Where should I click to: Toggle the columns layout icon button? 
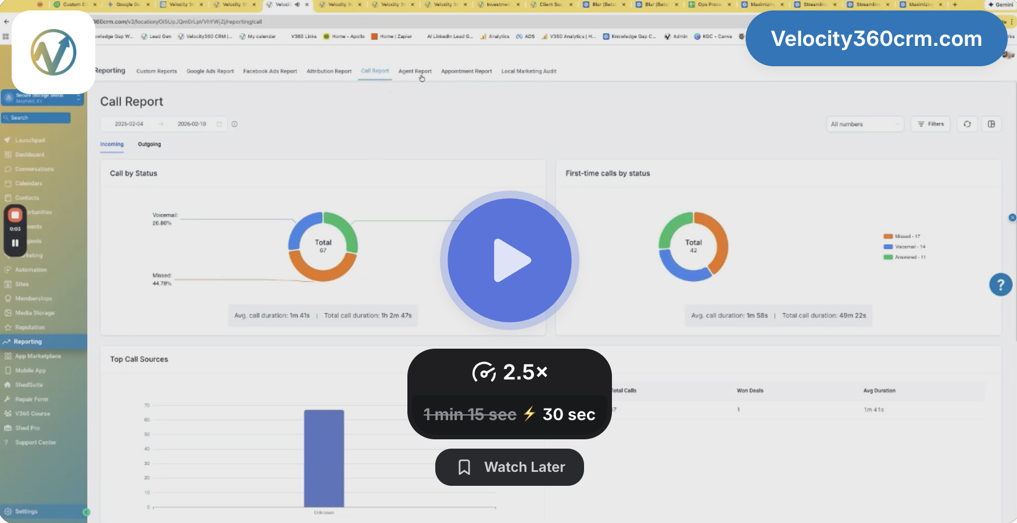coord(991,124)
